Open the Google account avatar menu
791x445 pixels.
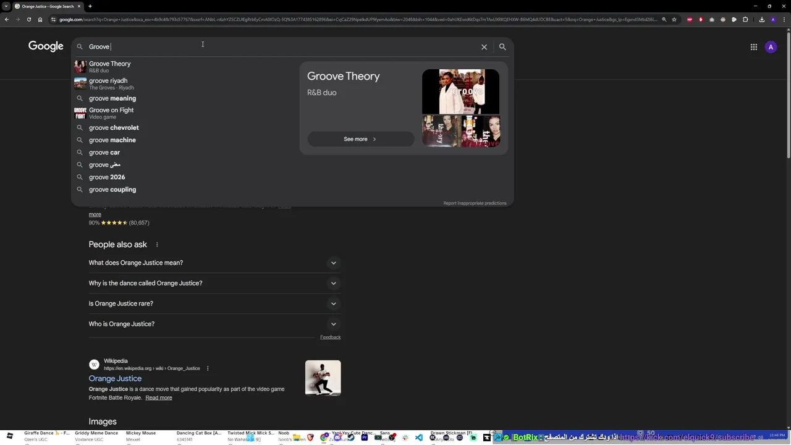771,47
